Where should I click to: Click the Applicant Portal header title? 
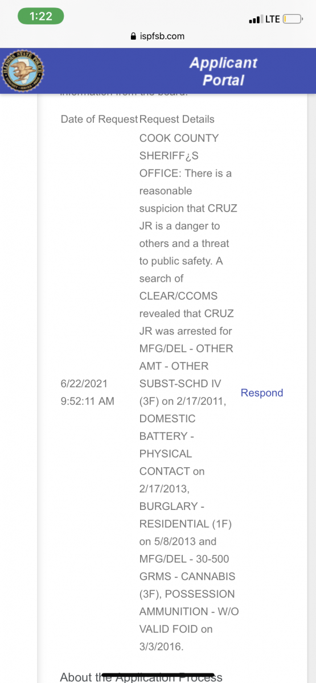(223, 71)
